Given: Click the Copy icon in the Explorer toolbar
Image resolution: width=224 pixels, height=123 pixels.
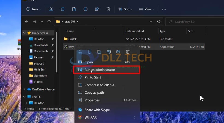Looking at the screenshot, I should pyautogui.click(x=63, y=9).
